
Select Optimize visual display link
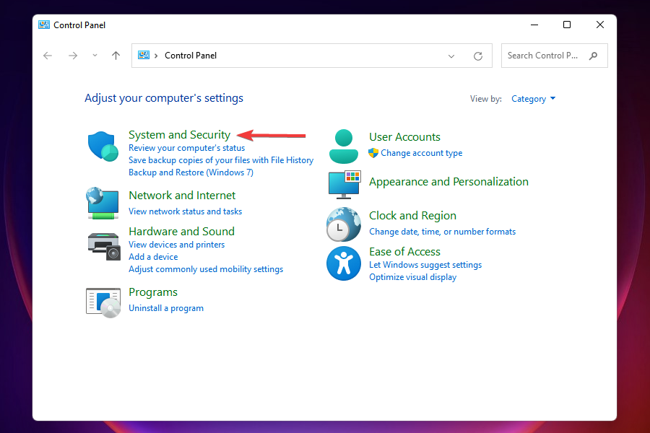click(412, 277)
